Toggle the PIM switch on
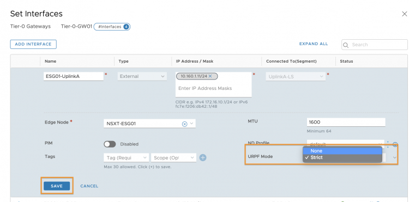 [110, 144]
